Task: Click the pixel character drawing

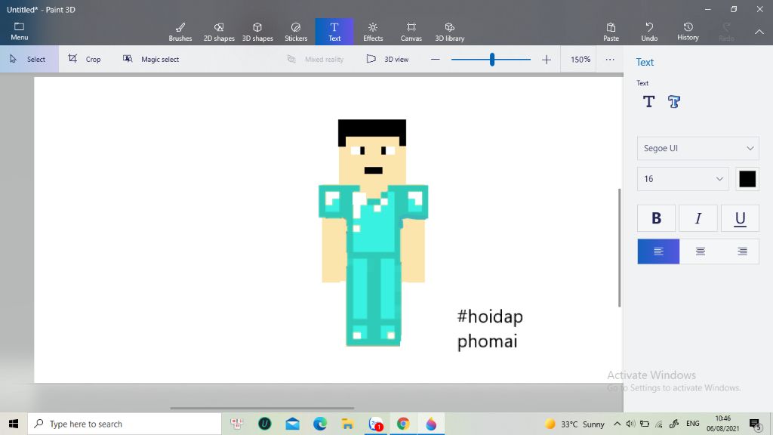Action: pos(373,233)
